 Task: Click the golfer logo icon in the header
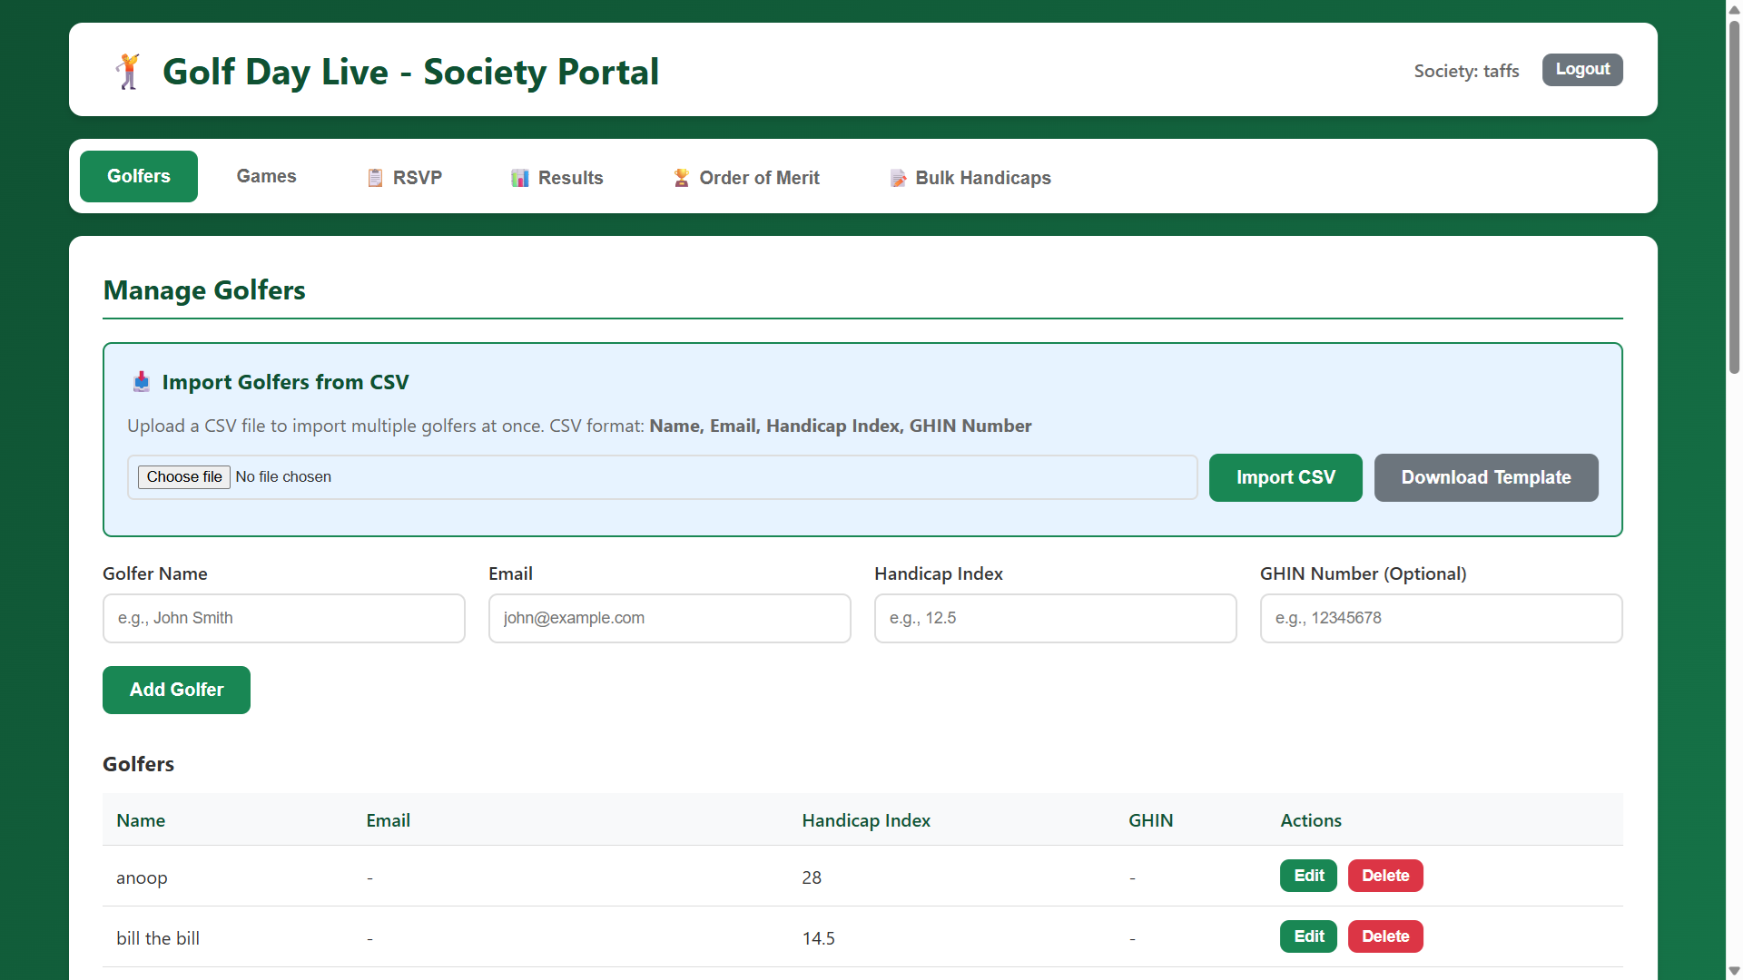(128, 71)
